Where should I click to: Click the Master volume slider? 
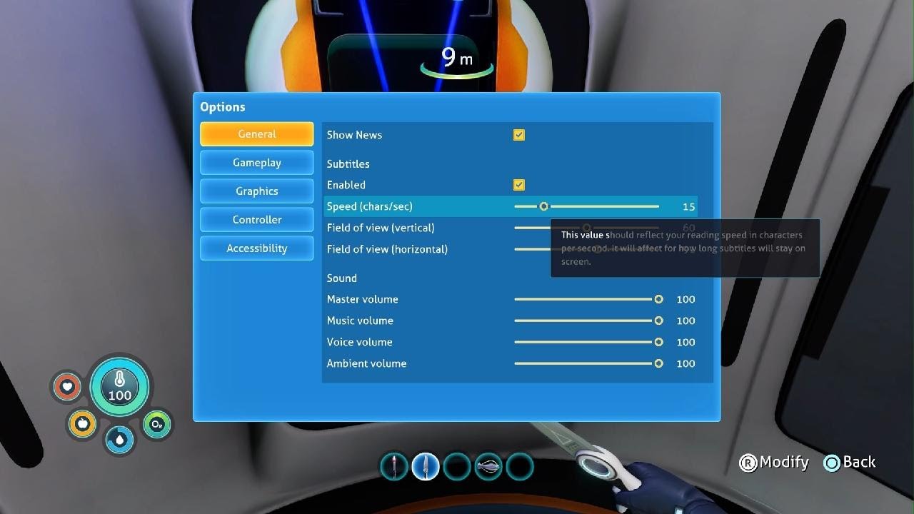588,299
